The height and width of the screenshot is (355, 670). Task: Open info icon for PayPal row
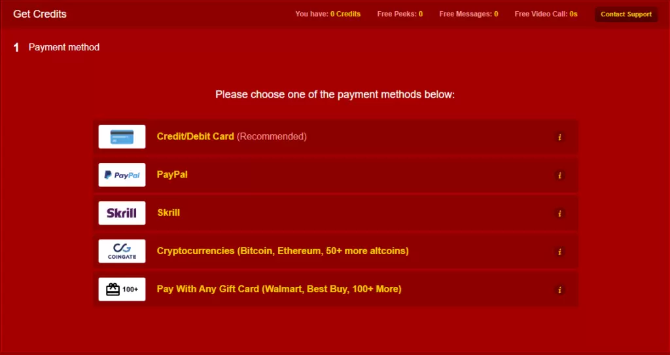[559, 176]
